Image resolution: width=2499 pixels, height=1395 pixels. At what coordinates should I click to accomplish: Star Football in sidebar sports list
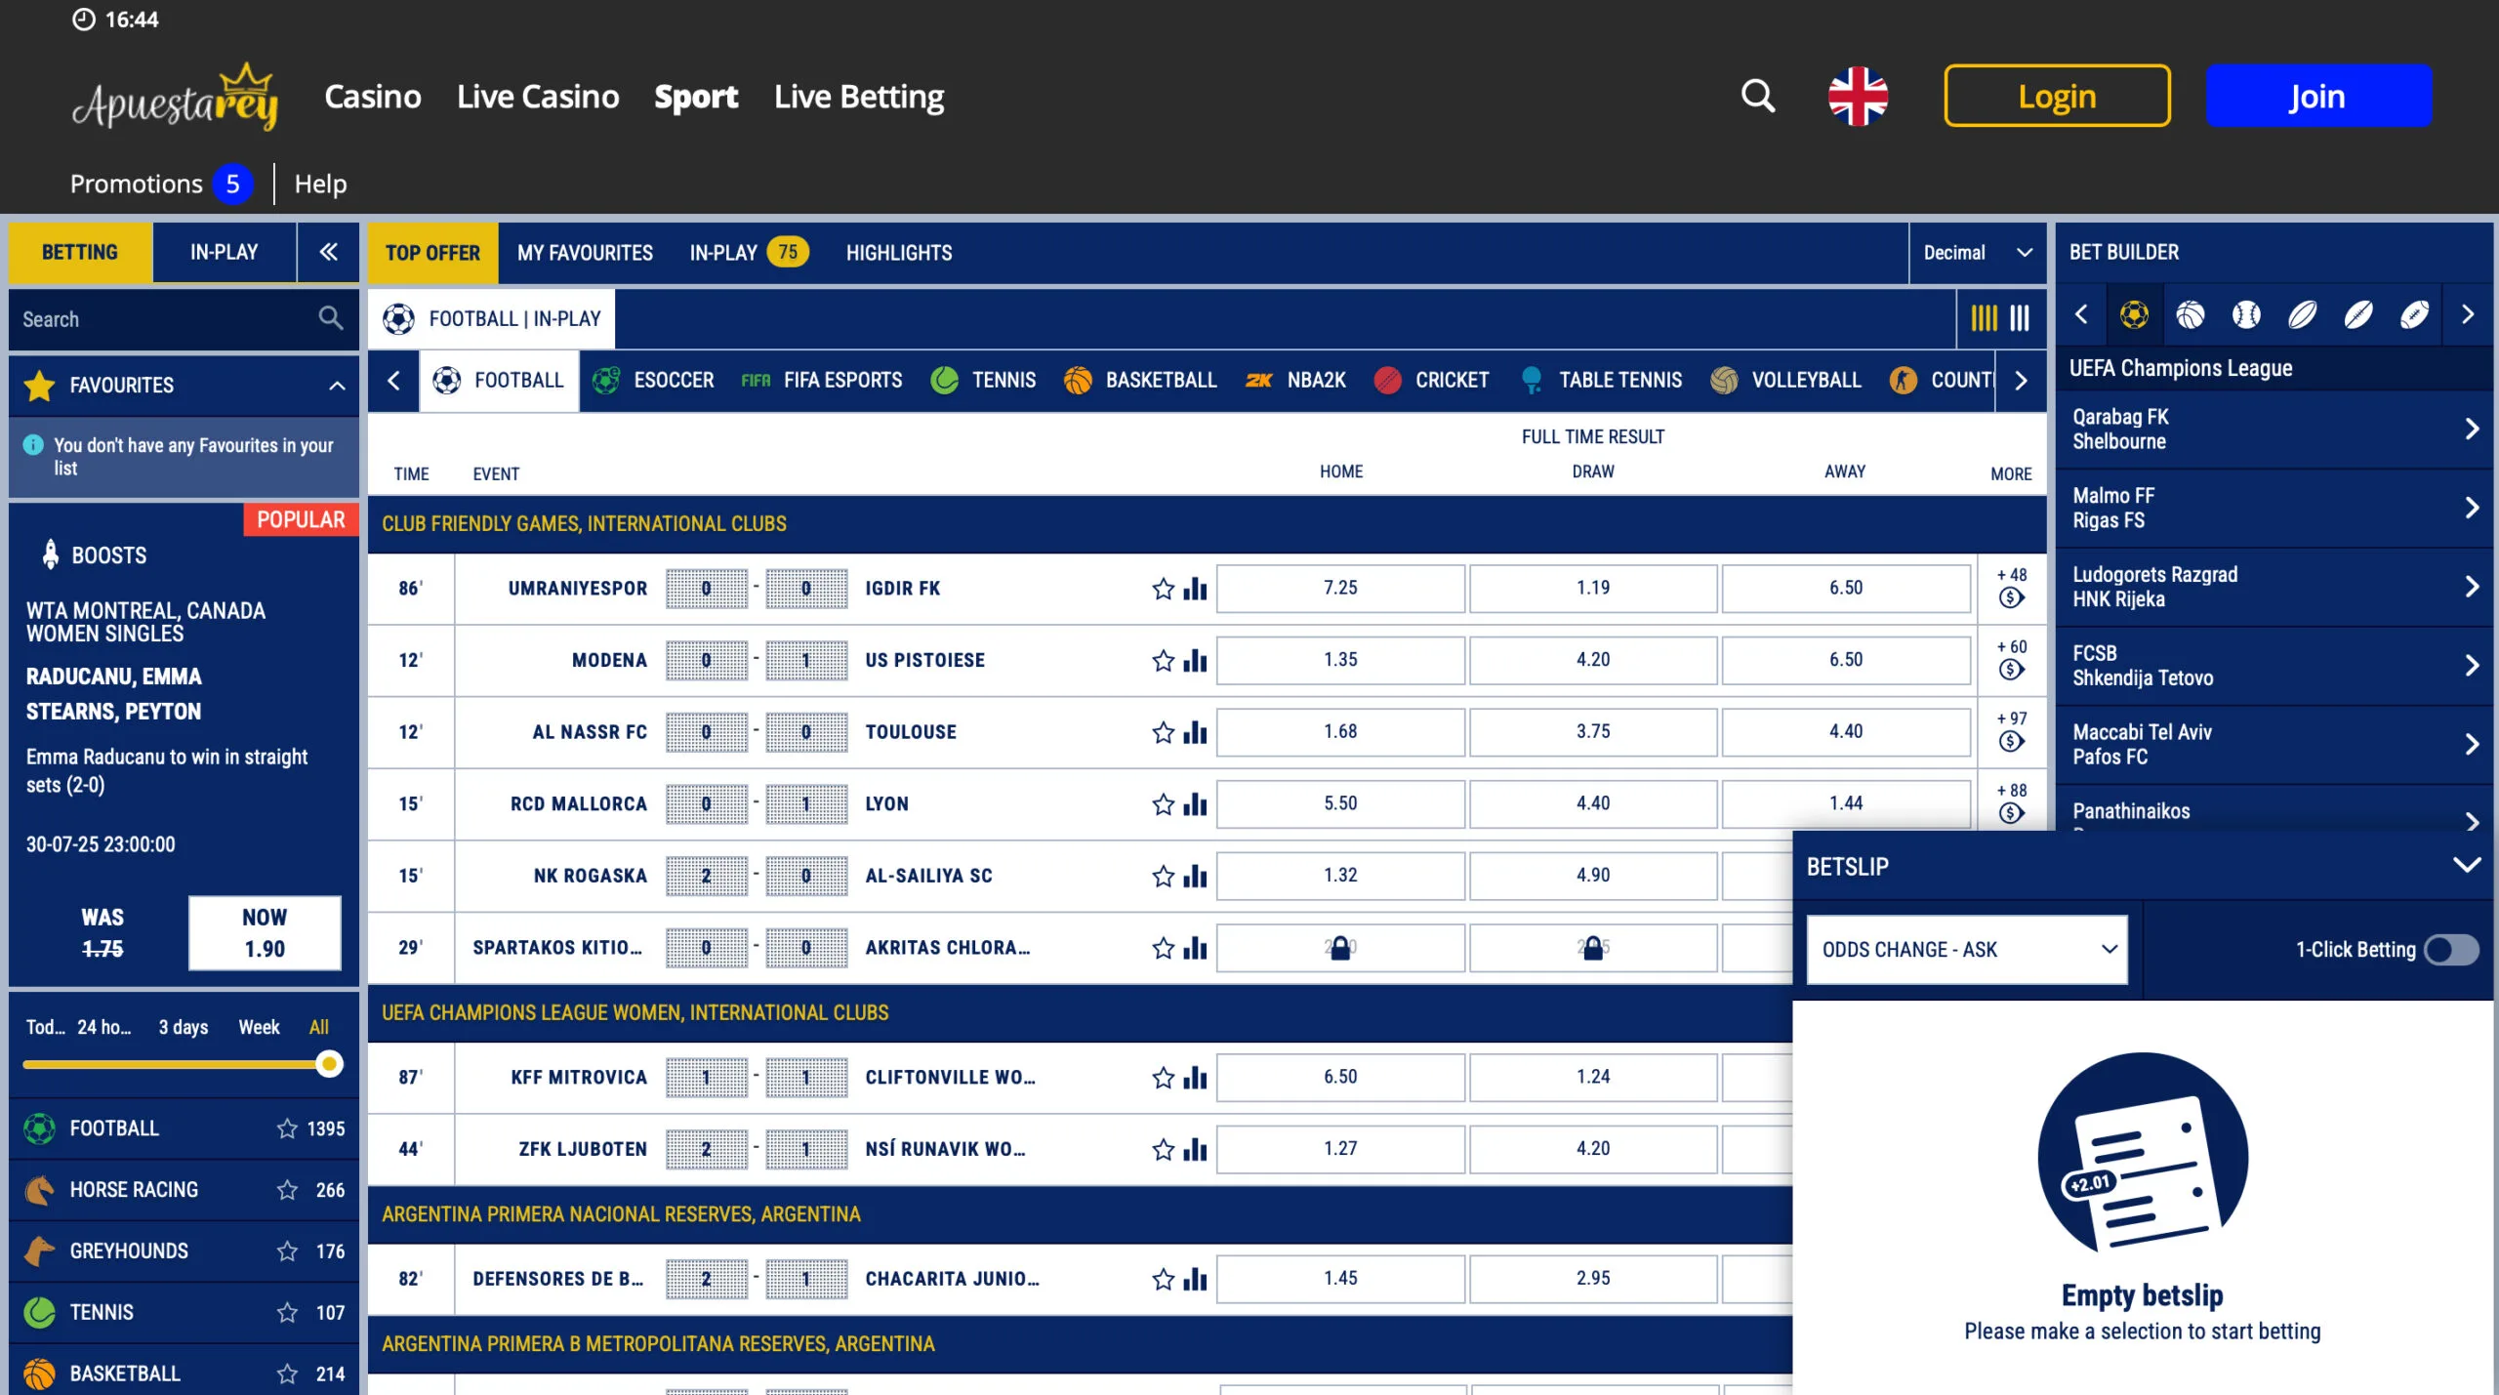287,1128
